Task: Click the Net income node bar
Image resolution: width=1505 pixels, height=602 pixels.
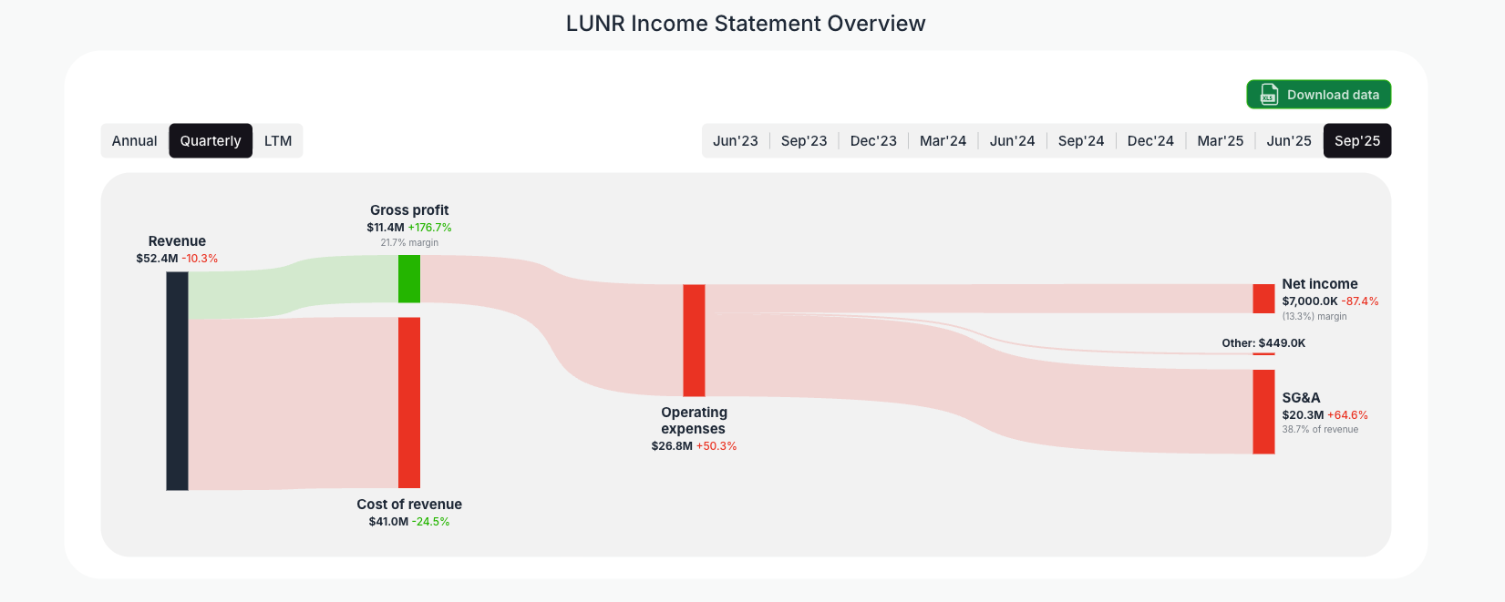Action: click(x=1263, y=298)
